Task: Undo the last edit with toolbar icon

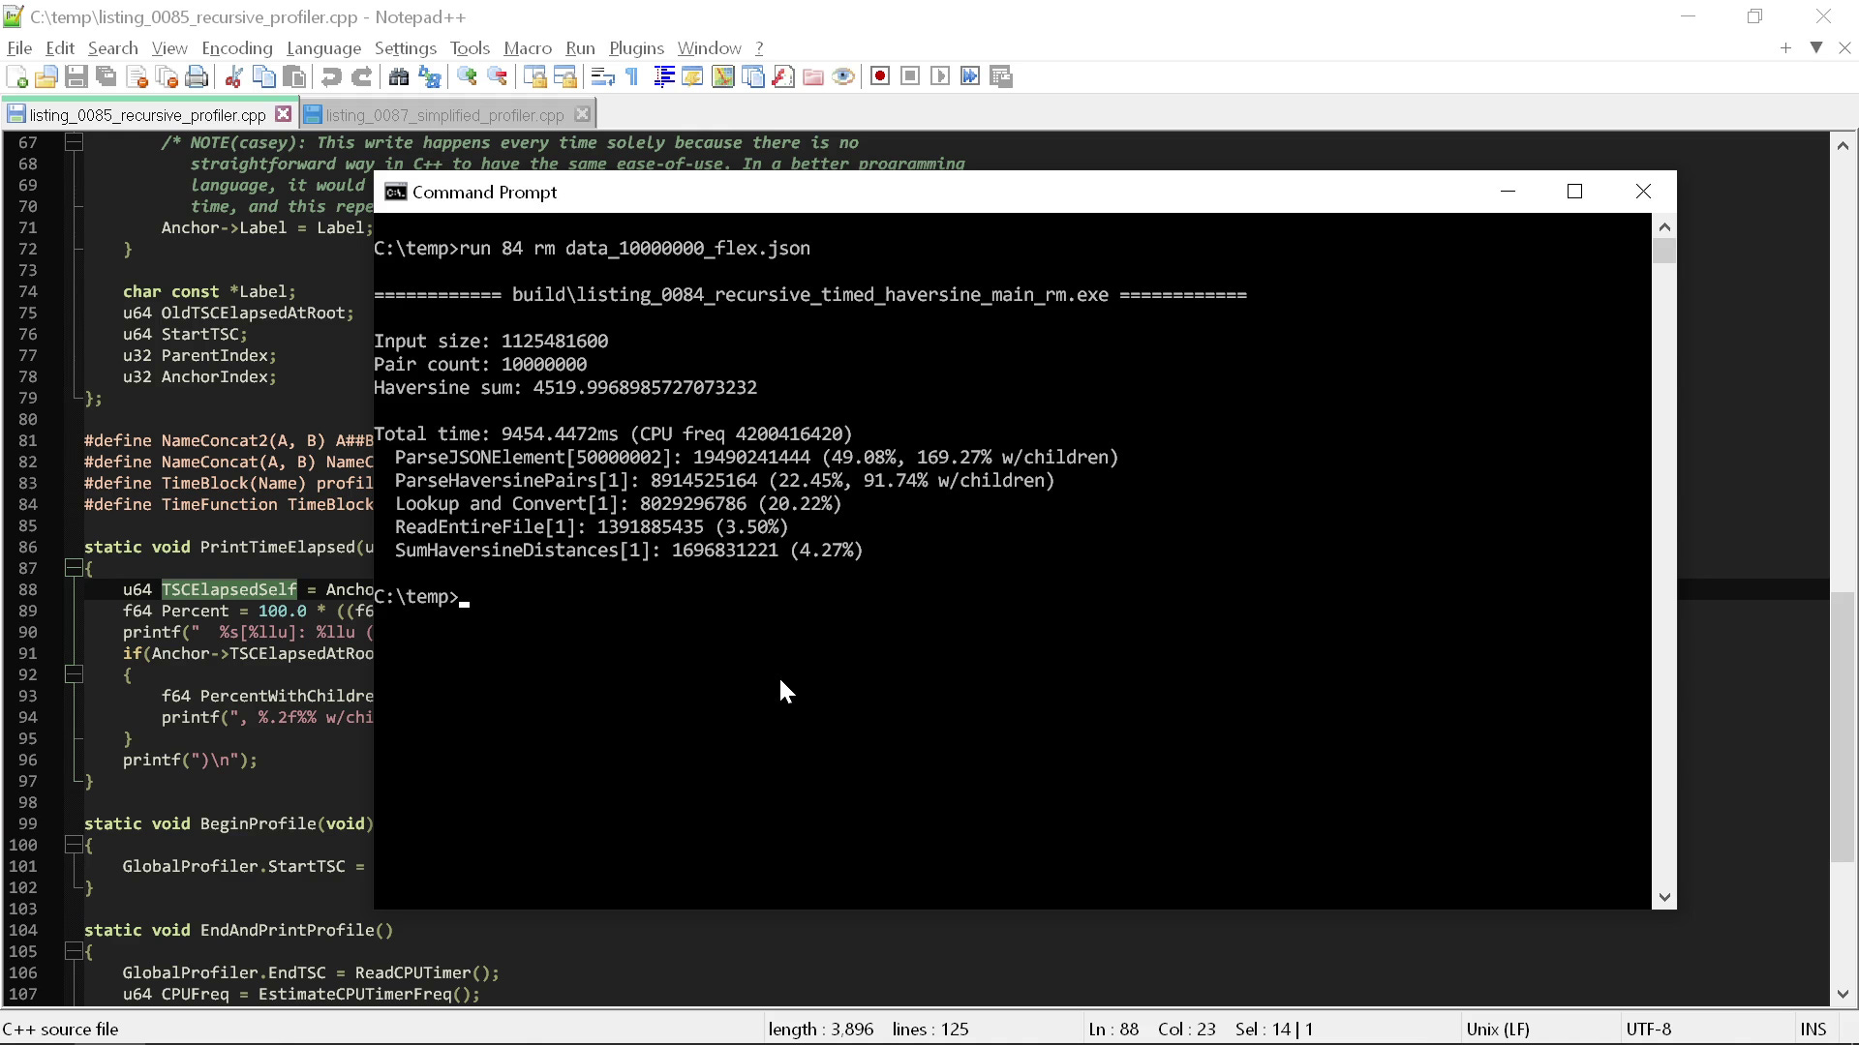Action: point(331,75)
